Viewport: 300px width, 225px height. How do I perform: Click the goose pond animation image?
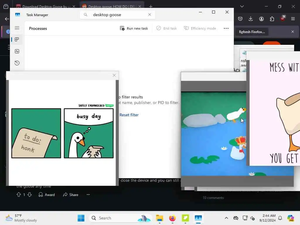pos(213,134)
